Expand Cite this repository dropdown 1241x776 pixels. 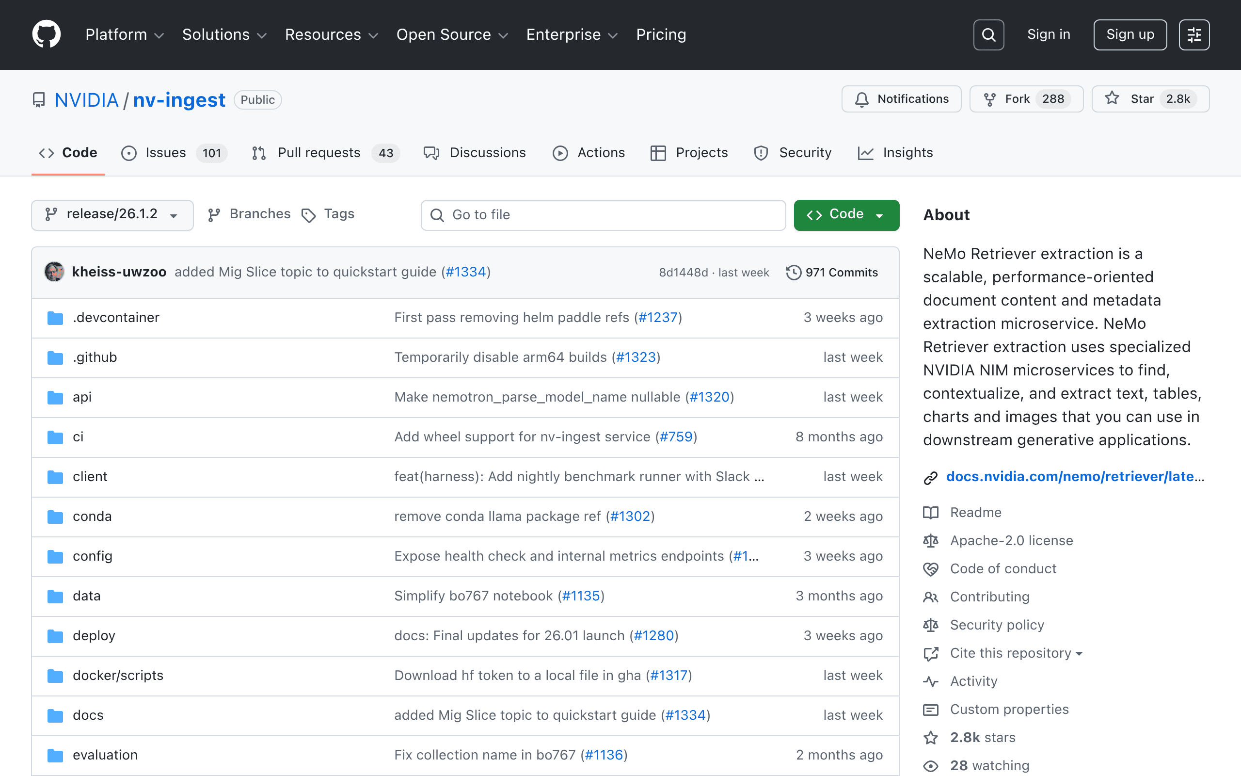[x=1016, y=653]
